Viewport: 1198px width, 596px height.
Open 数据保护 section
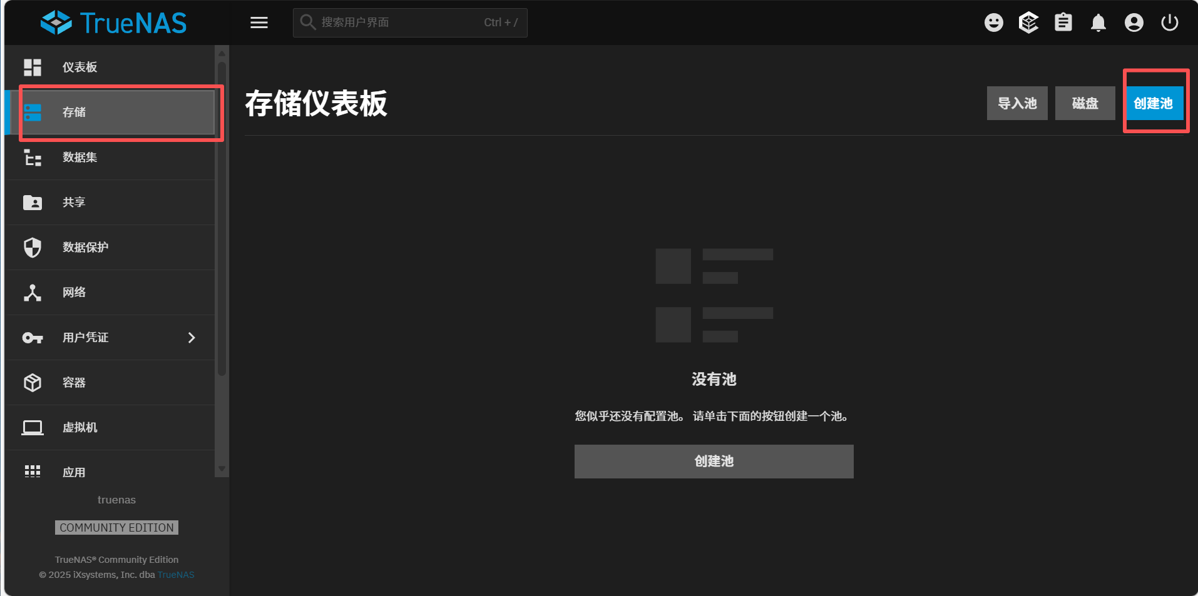click(85, 248)
